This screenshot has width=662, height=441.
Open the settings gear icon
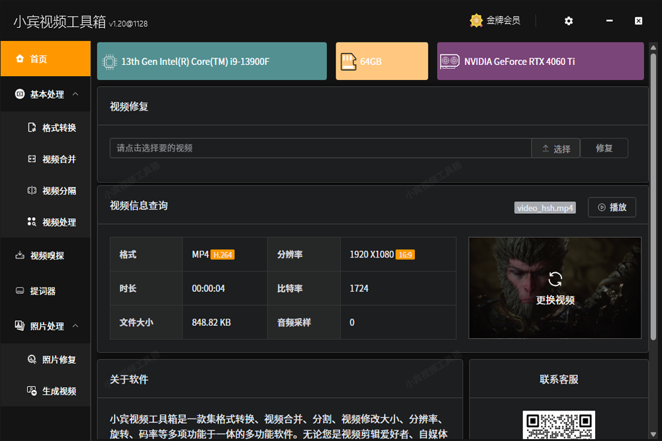[569, 21]
